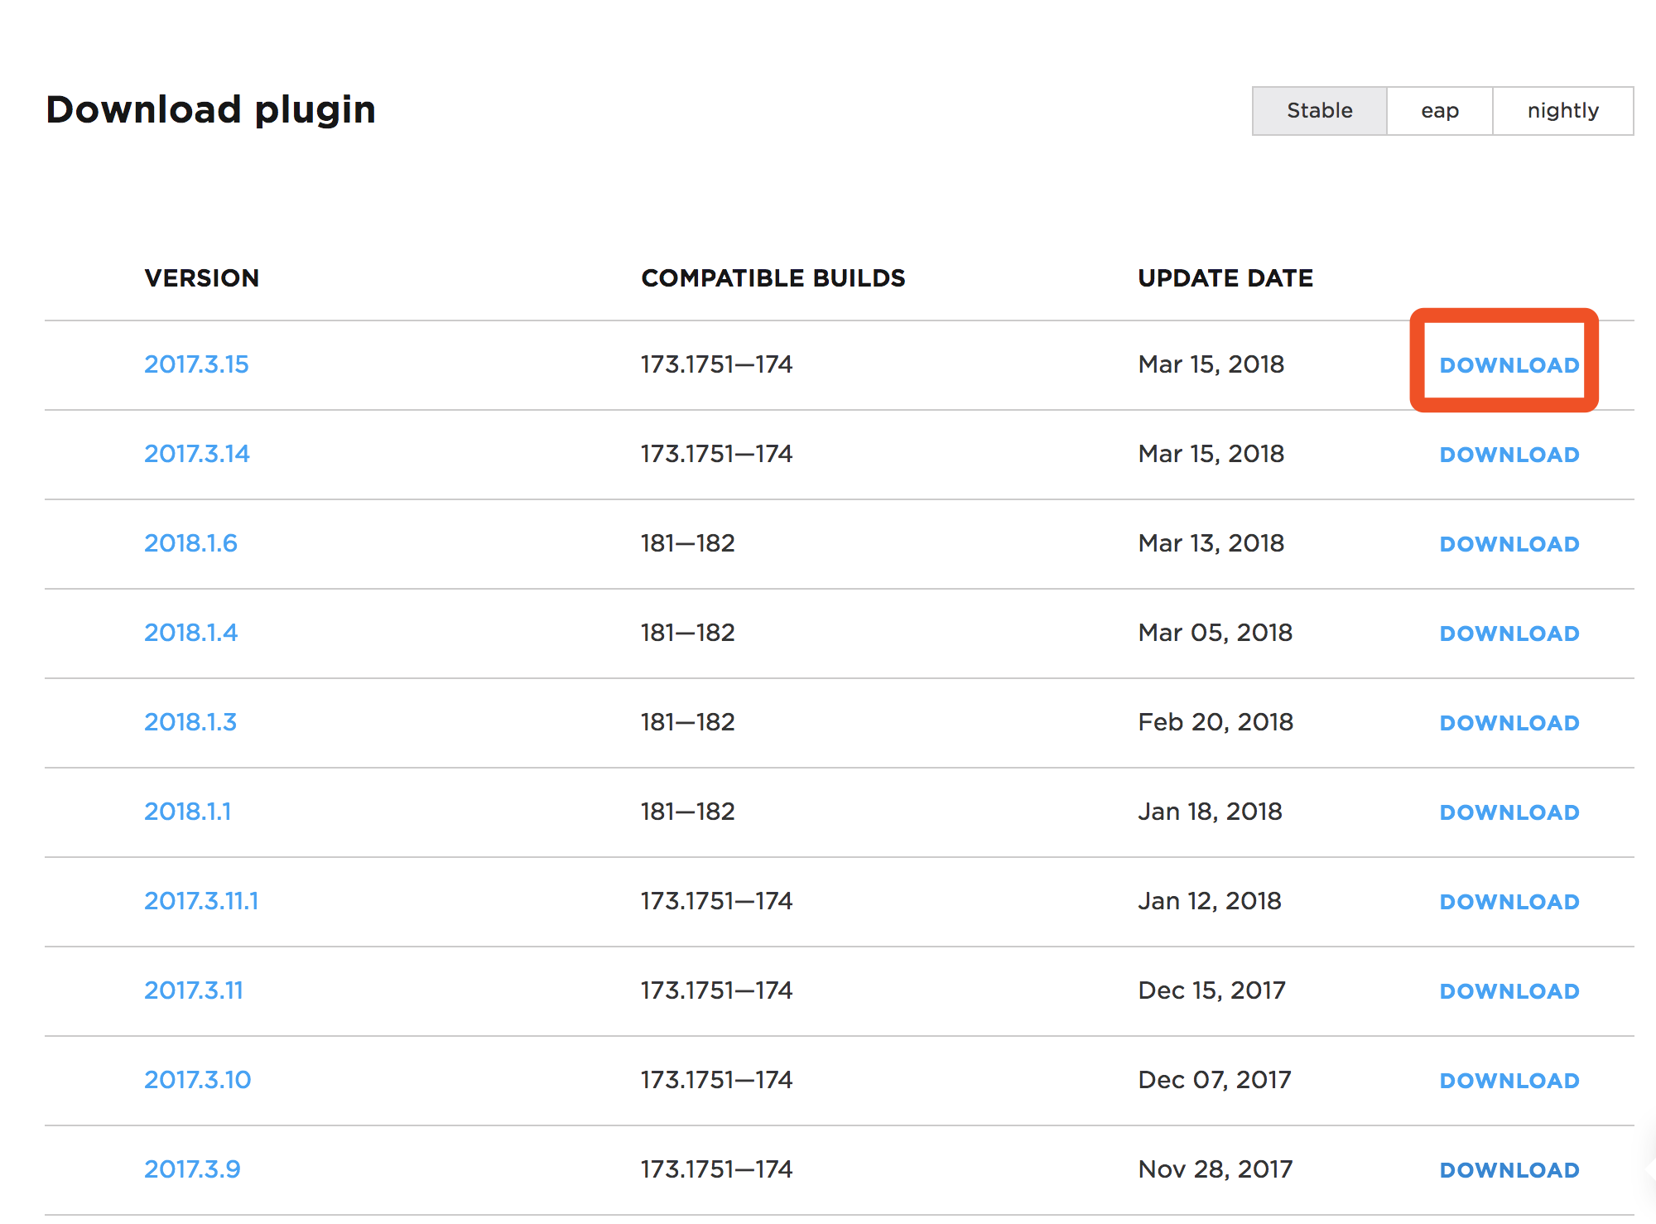1656x1224 pixels.
Task: Select builds 181—182 in the 2018.1.4 row
Action: pos(688,633)
